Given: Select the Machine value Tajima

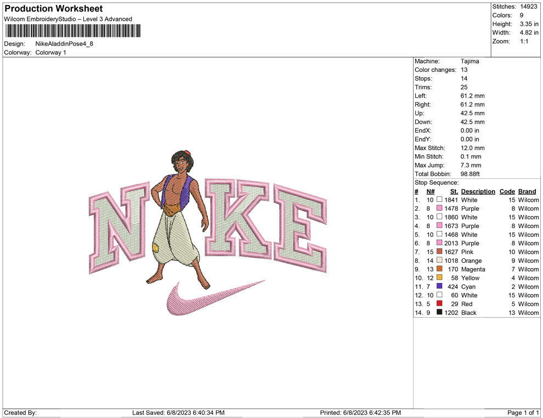Looking at the screenshot, I should point(470,61).
